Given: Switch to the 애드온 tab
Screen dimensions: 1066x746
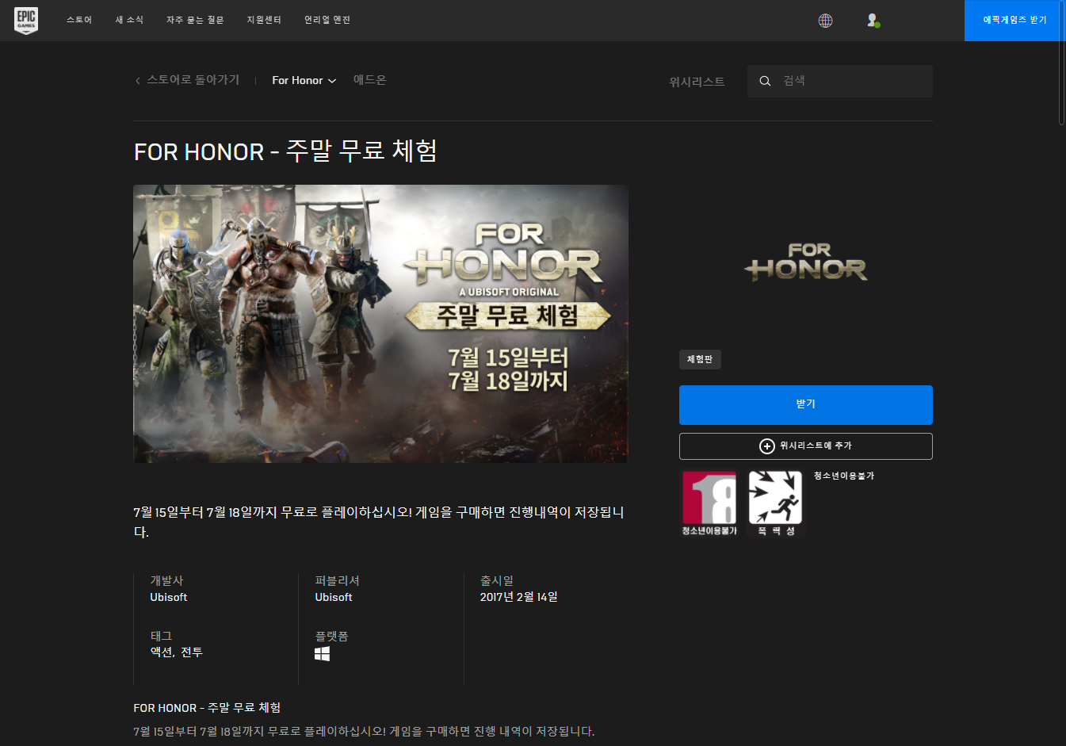Looking at the screenshot, I should [x=370, y=80].
